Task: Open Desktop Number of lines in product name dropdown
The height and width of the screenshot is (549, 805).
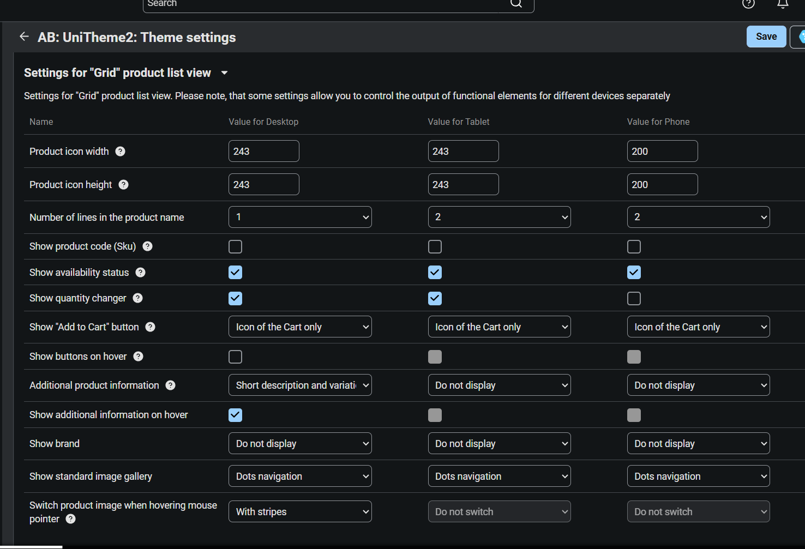Action: 300,217
